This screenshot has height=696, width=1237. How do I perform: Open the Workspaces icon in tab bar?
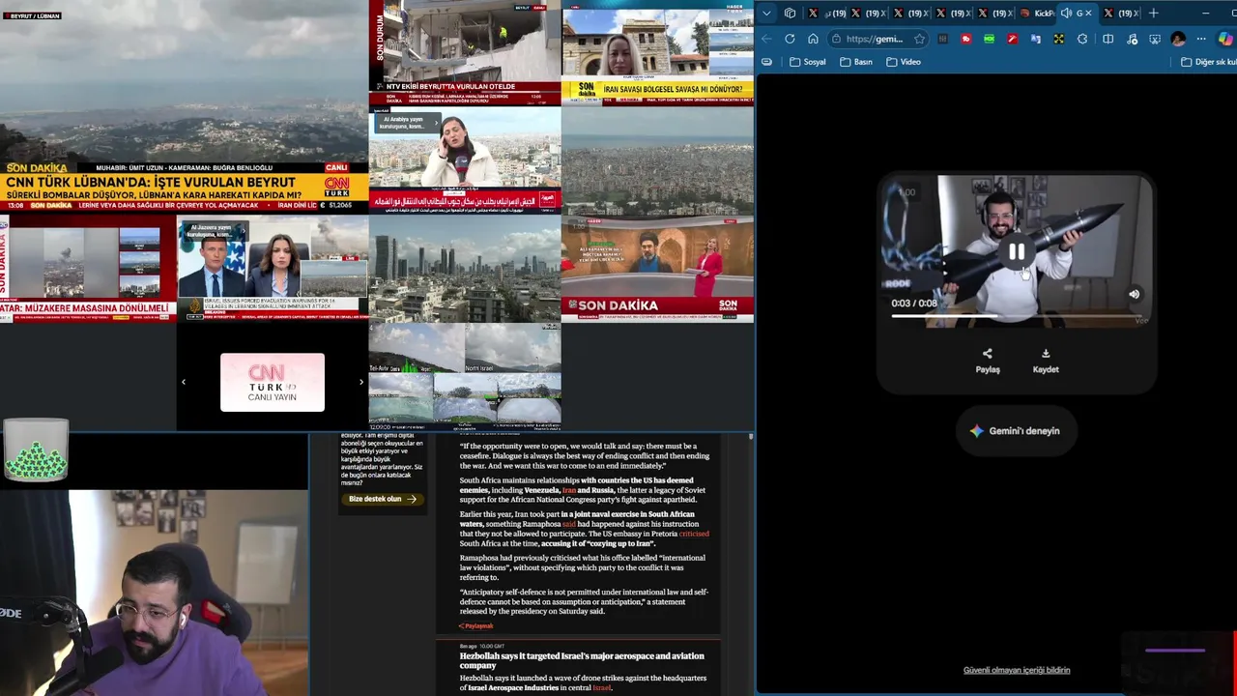(790, 13)
